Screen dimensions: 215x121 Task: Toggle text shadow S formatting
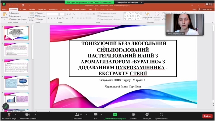point(57,18)
